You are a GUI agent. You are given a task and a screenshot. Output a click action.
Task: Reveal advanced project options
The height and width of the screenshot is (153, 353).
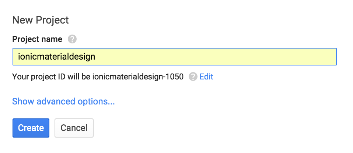click(x=63, y=102)
